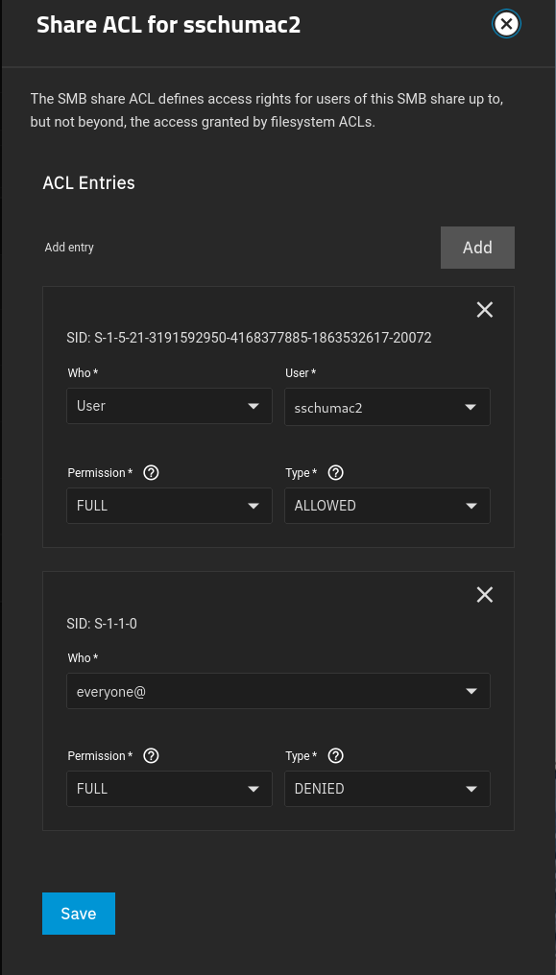The height and width of the screenshot is (975, 556).
Task: Click the arrow of the sschumac2 User dropdown
Action: [471, 407]
